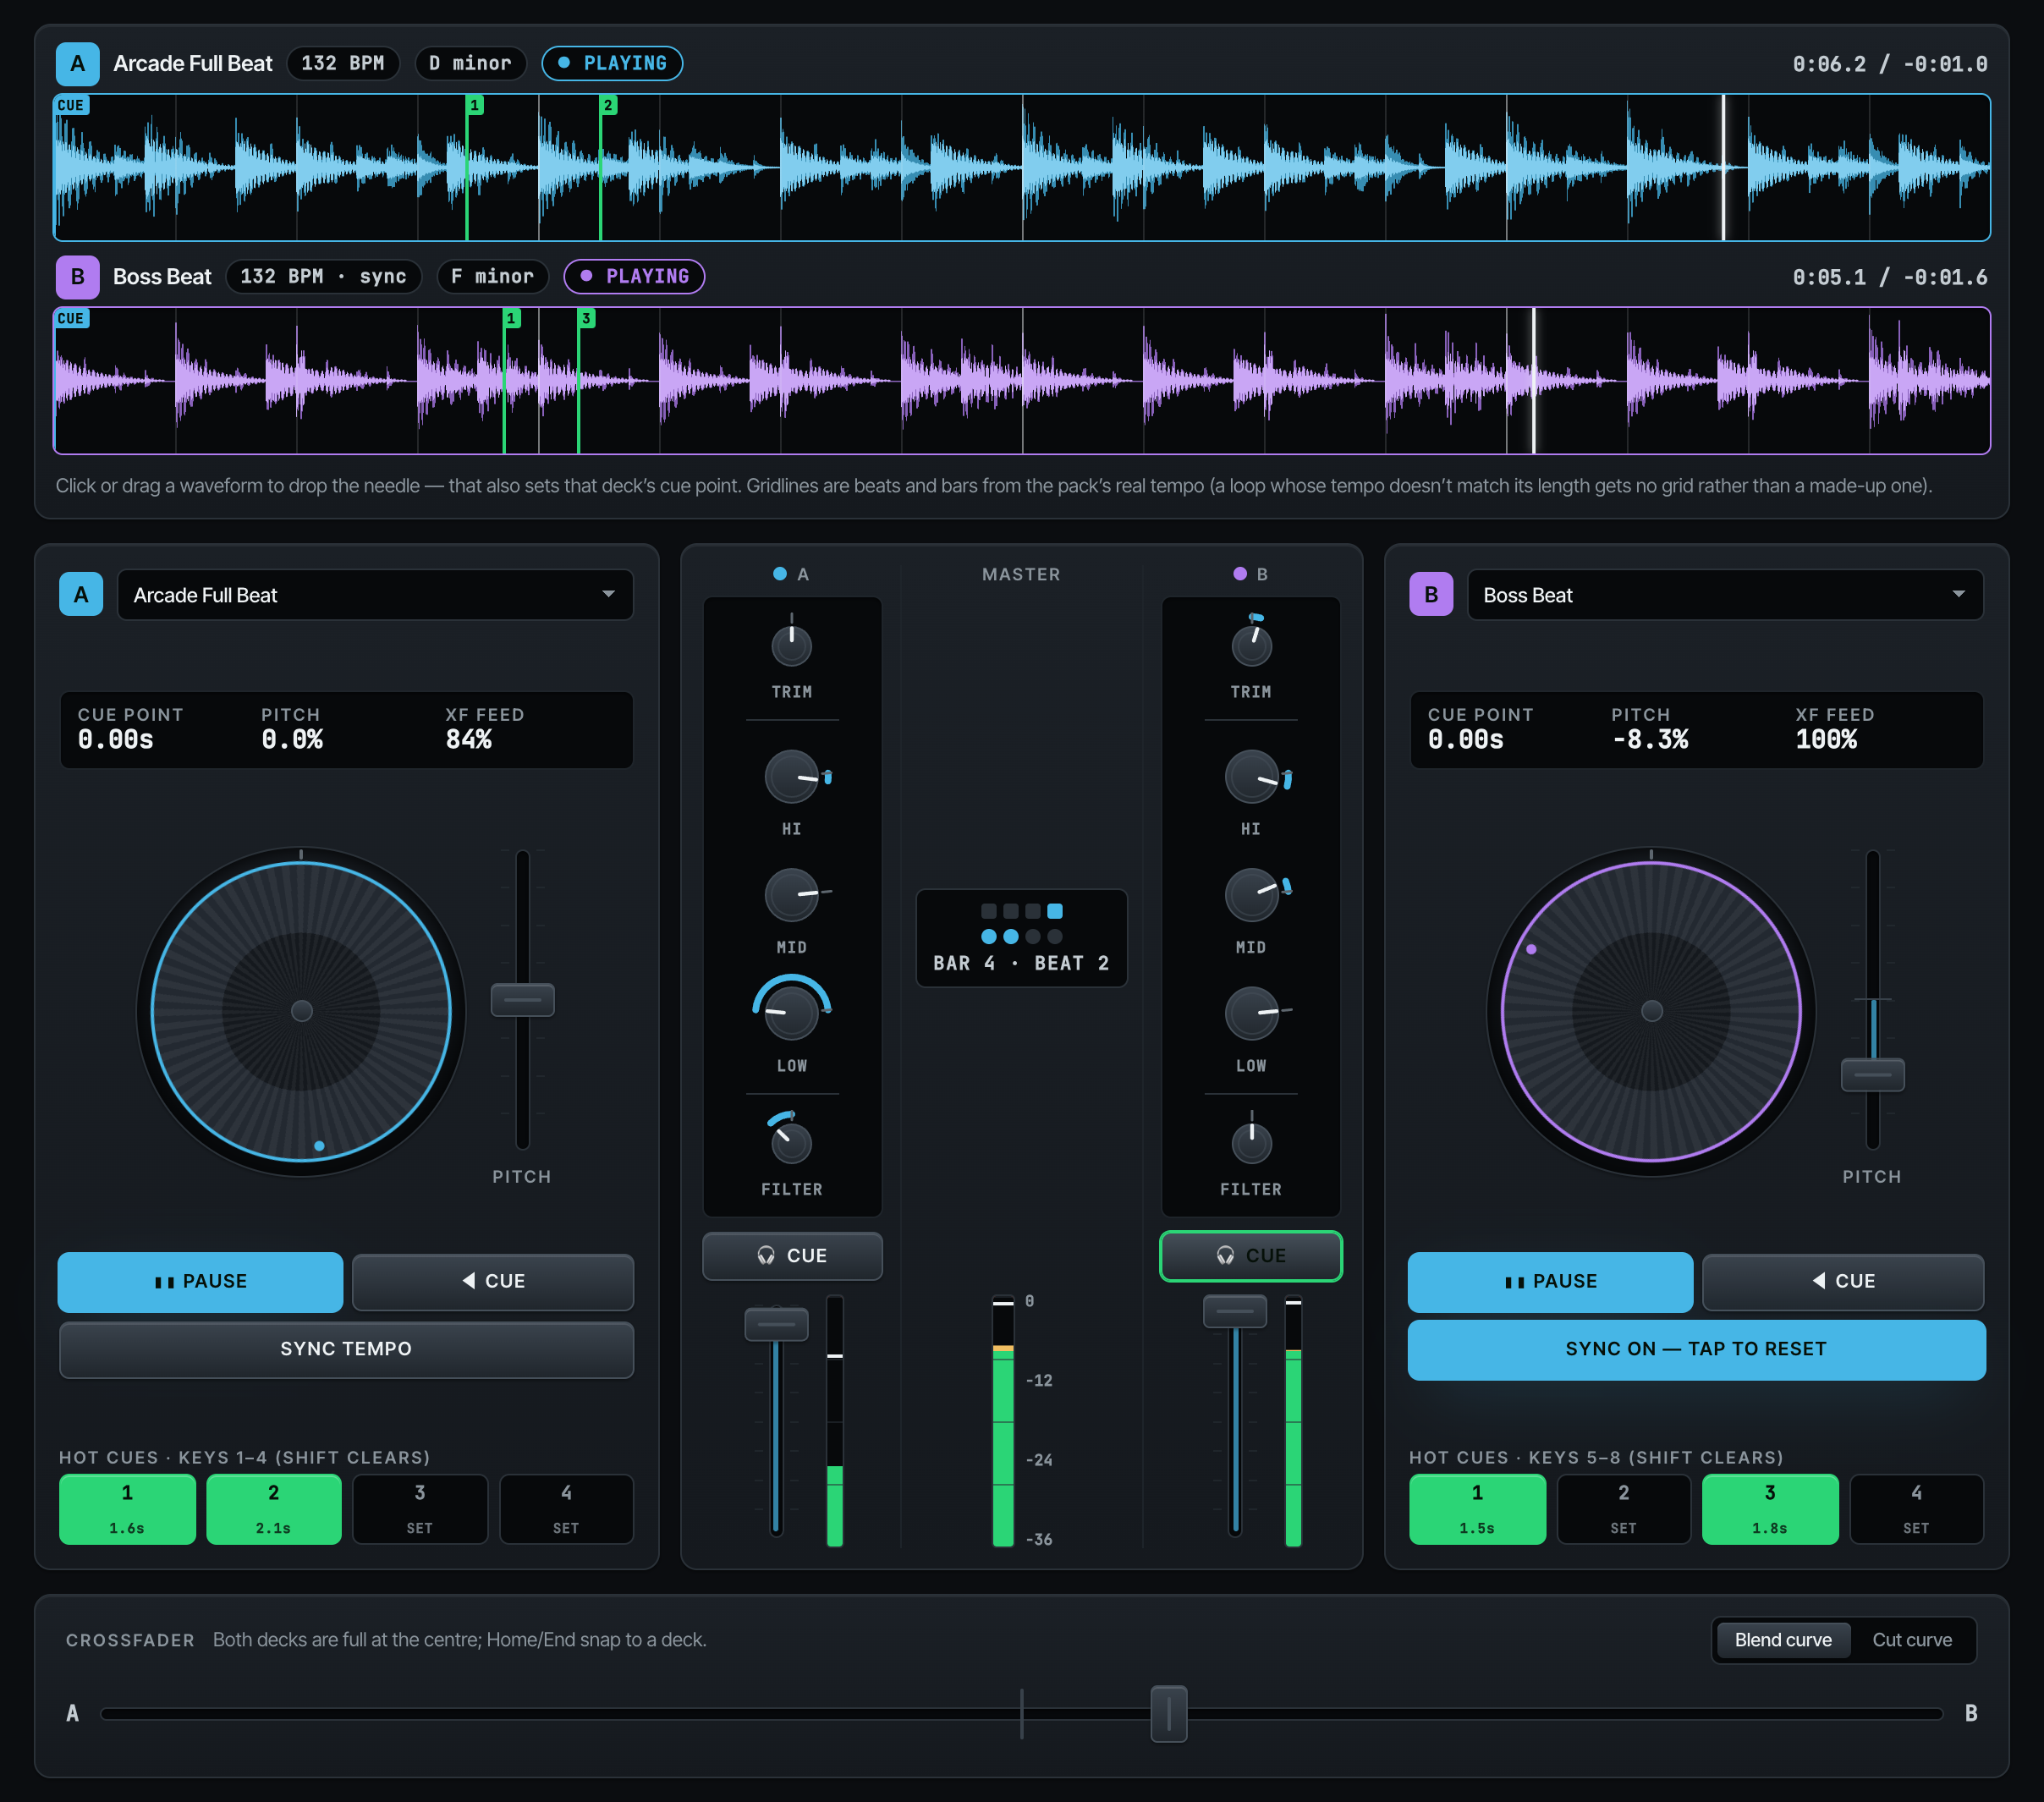
Task: Select the Cut curve crossfader mode
Action: [1912, 1640]
